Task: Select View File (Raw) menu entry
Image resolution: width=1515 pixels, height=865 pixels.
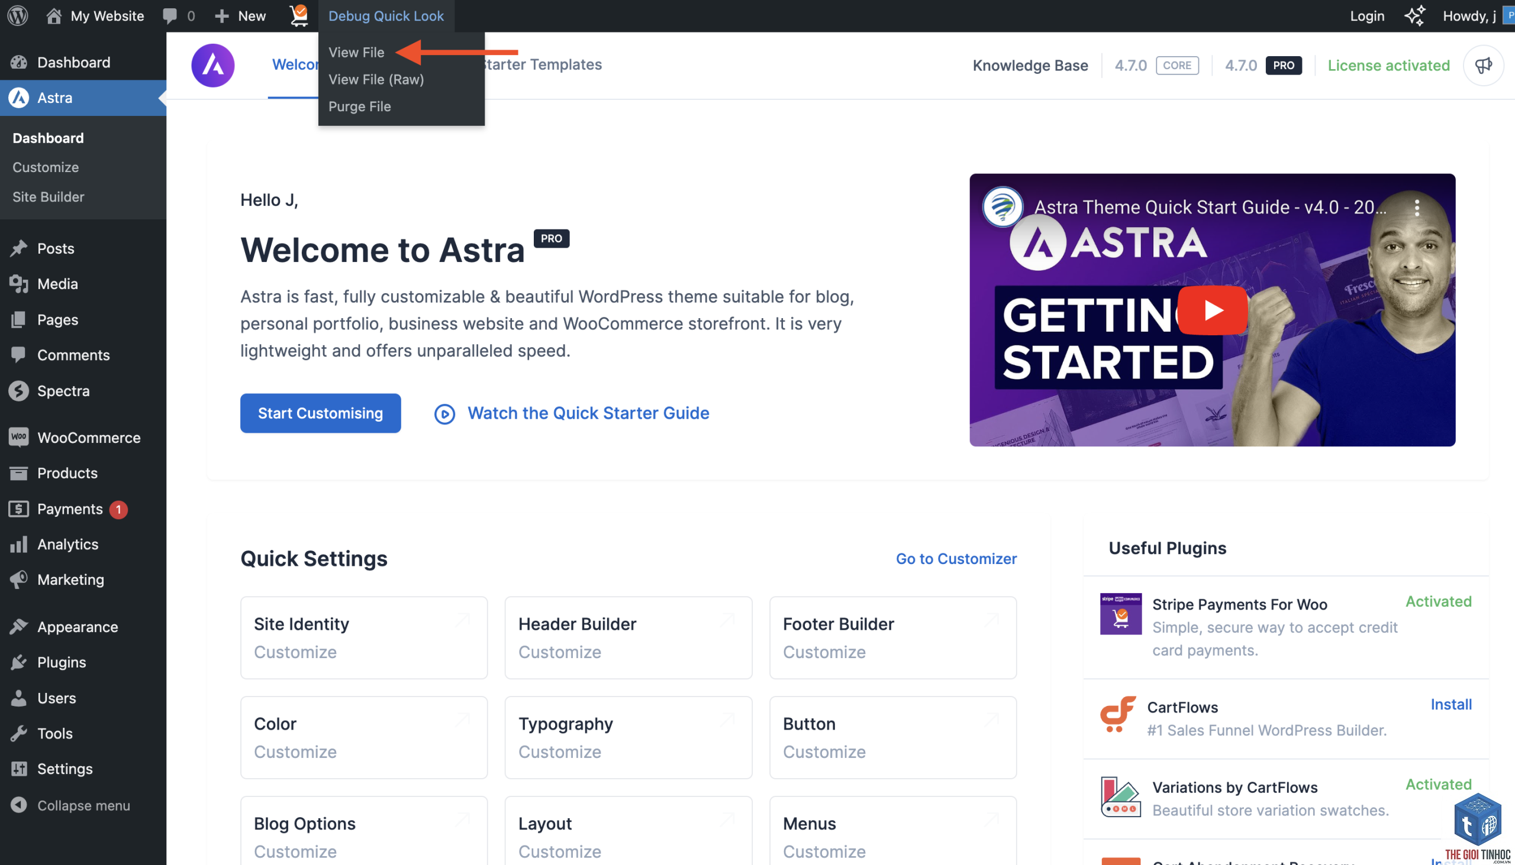Action: 376,80
